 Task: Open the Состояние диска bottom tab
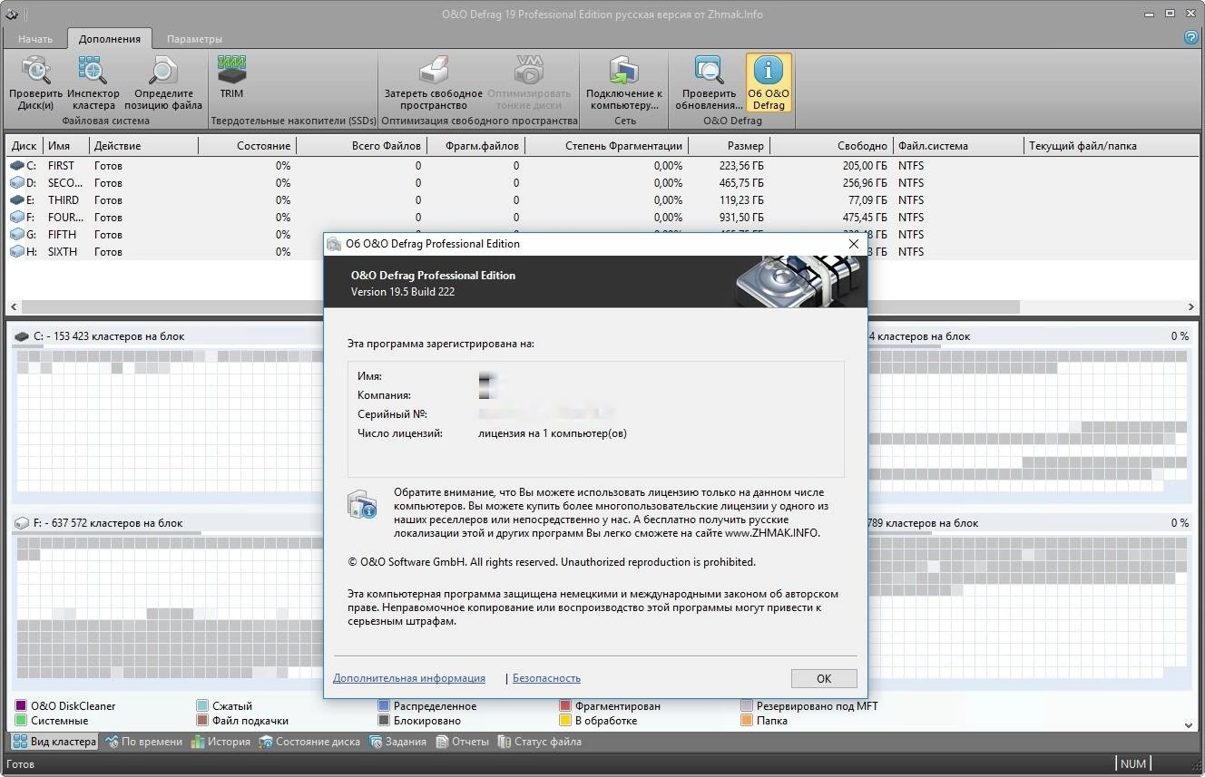309,742
